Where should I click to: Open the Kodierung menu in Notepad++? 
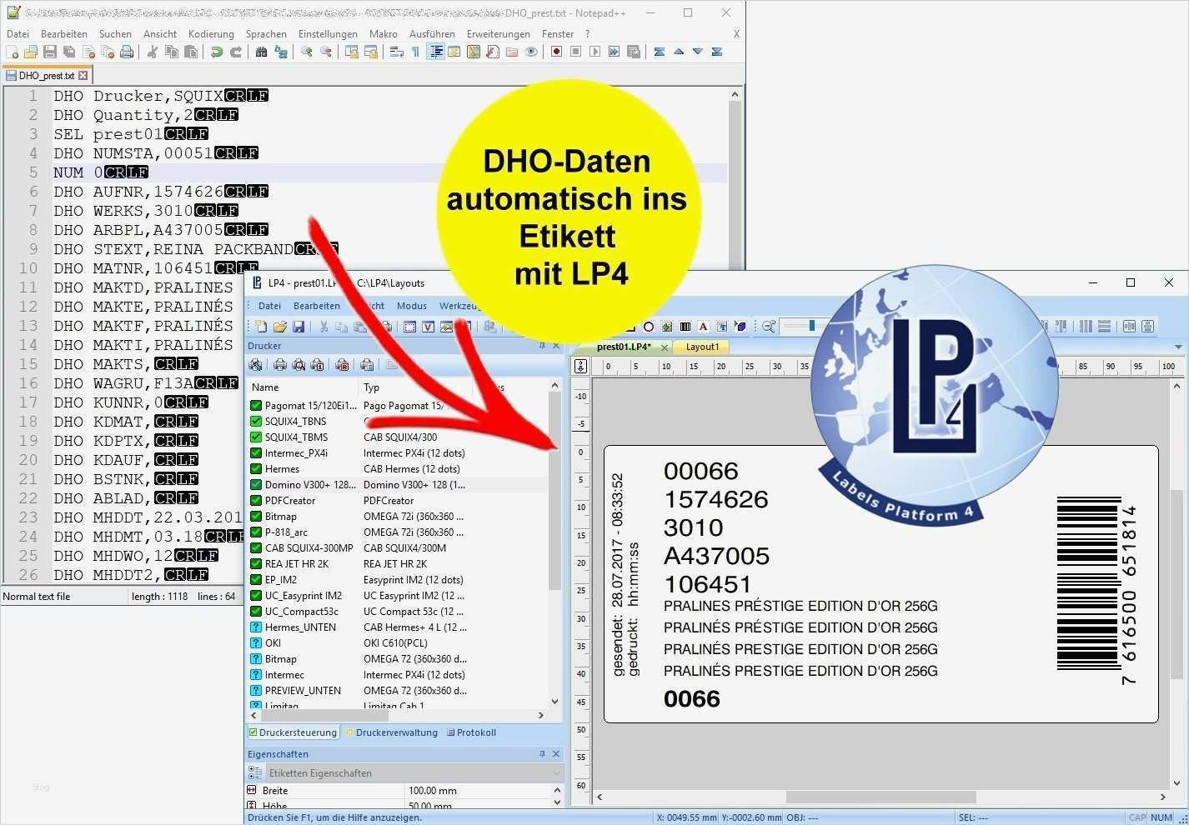coord(211,34)
